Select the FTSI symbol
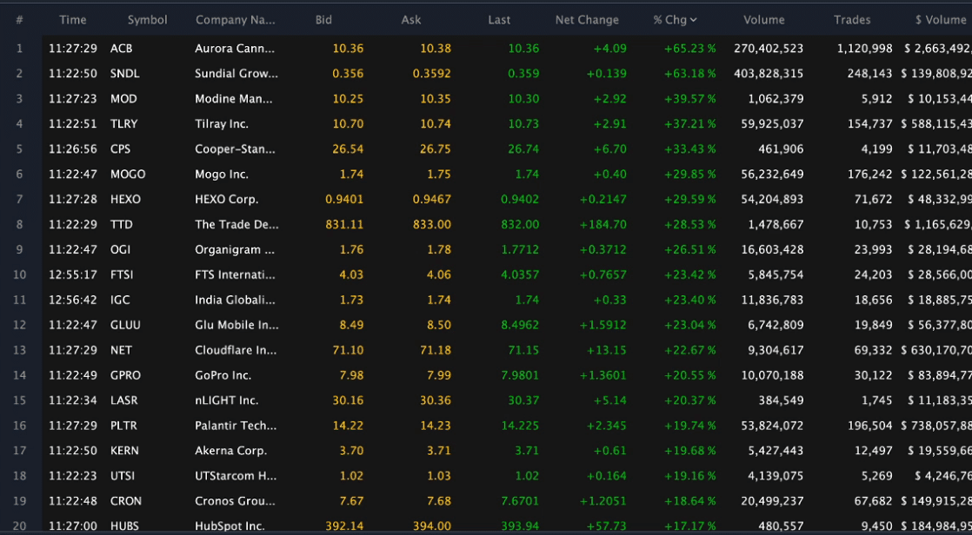The height and width of the screenshot is (535, 972). tap(122, 275)
